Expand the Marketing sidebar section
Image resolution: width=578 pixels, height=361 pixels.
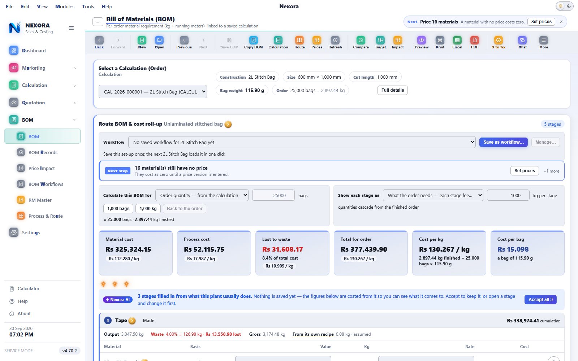click(x=42, y=68)
